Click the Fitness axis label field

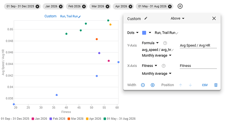click(198, 66)
